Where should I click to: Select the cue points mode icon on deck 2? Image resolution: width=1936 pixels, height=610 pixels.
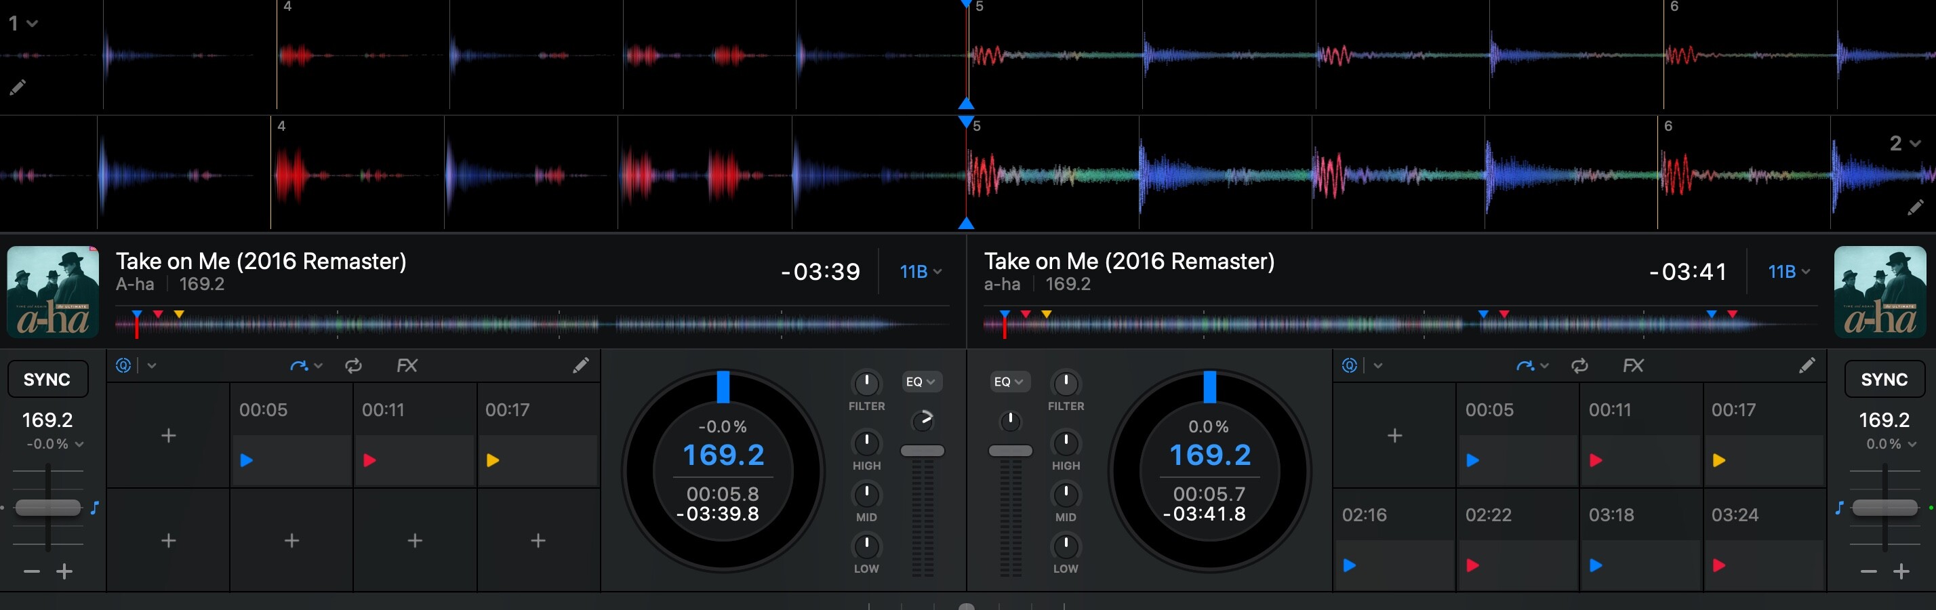pyautogui.click(x=1350, y=365)
